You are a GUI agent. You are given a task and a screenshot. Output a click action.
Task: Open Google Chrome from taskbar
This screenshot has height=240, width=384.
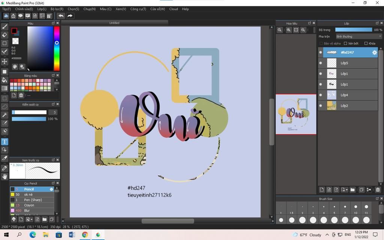tap(85, 235)
